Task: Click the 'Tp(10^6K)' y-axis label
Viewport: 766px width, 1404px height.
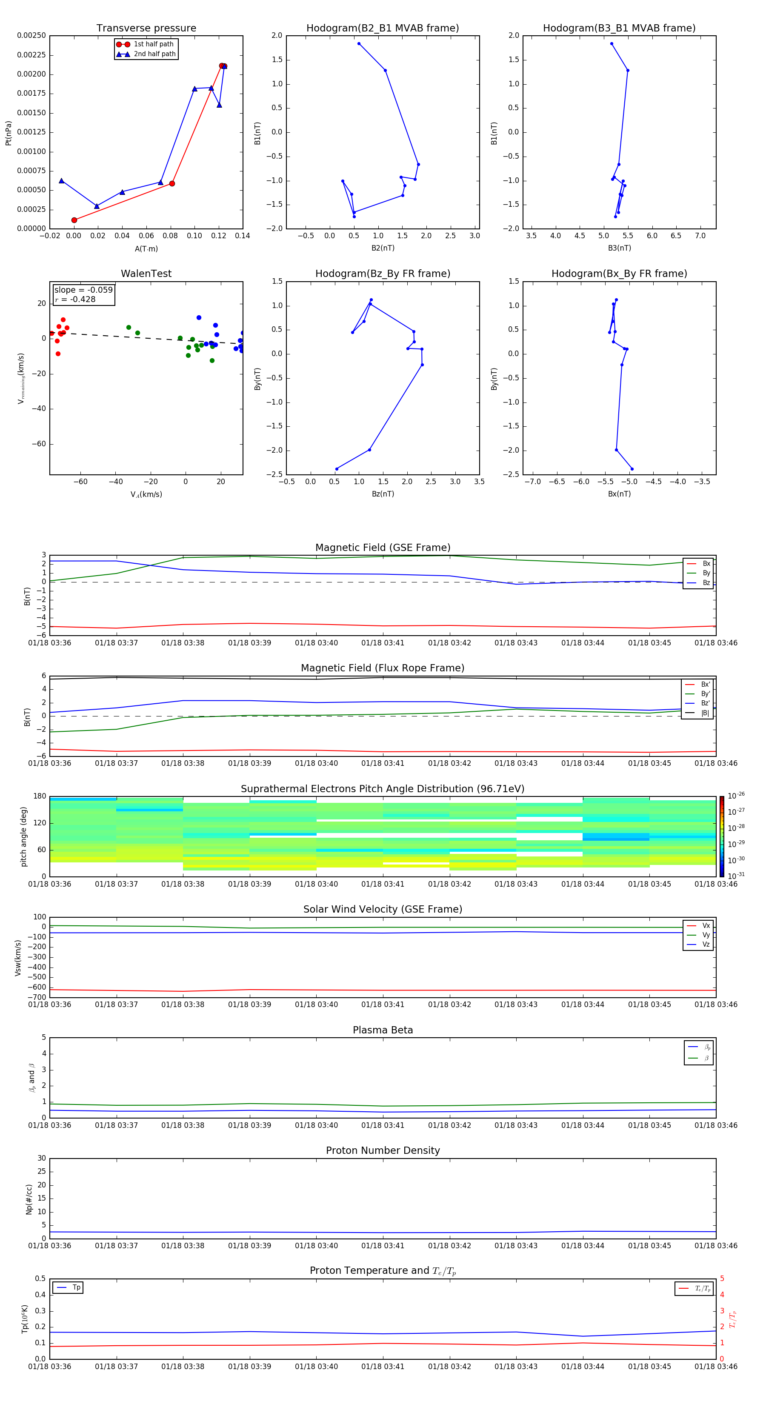Action: 25,1319
